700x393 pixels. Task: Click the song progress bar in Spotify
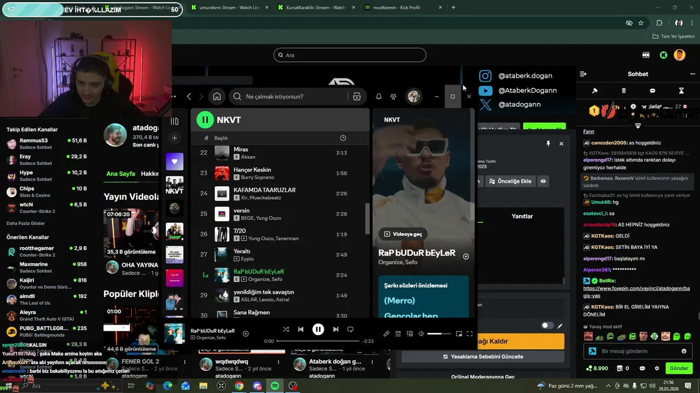[x=318, y=341]
